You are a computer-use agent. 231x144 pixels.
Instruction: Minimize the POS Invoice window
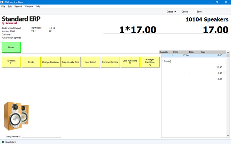[208, 2]
